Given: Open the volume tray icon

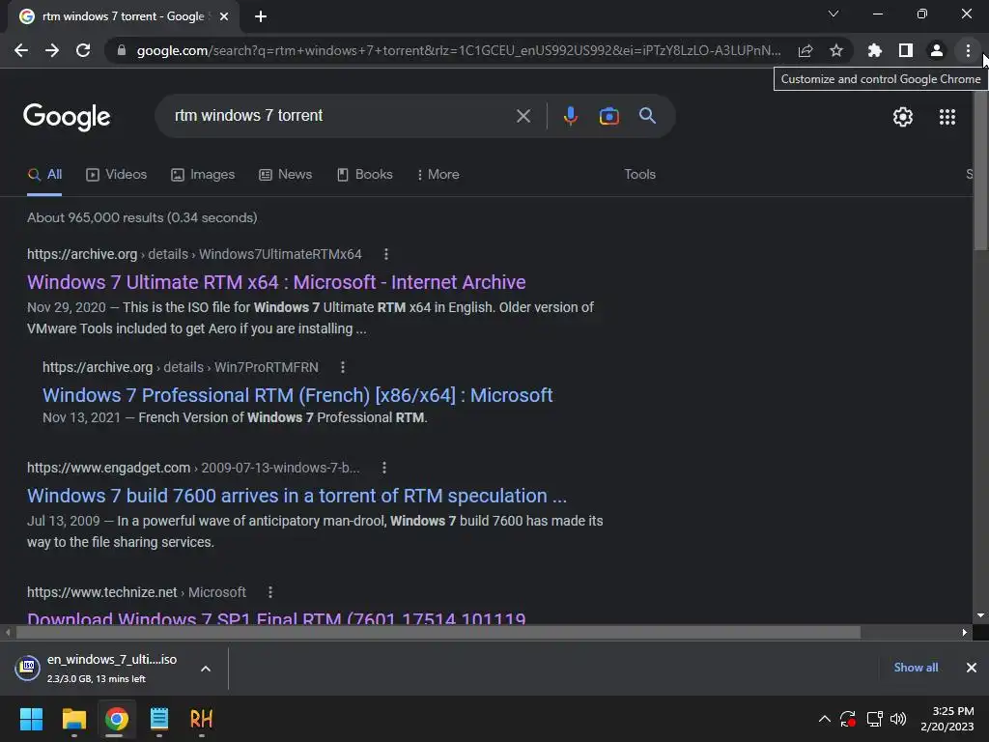Looking at the screenshot, I should 898,719.
